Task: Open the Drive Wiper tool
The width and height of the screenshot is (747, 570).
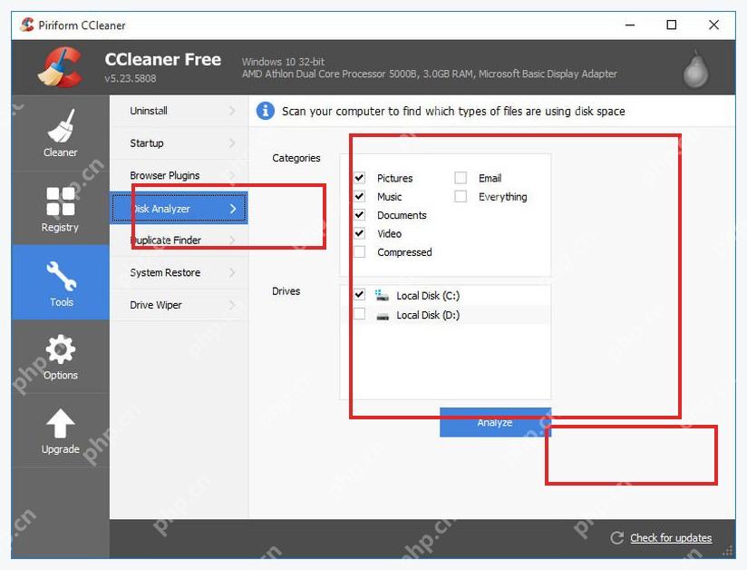Action: coord(179,305)
